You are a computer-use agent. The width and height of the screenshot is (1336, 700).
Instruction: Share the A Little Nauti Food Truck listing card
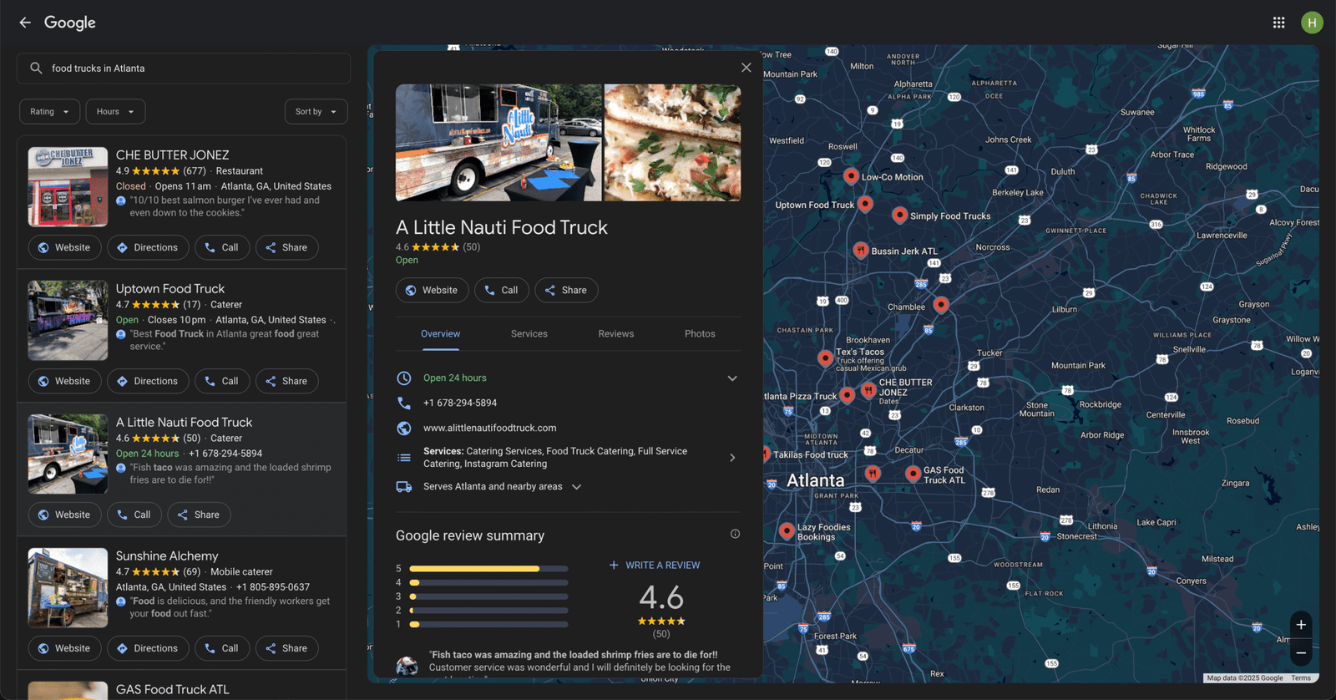(x=199, y=515)
